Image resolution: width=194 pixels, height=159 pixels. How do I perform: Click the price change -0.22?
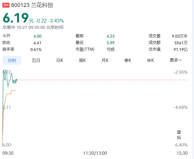(41, 21)
